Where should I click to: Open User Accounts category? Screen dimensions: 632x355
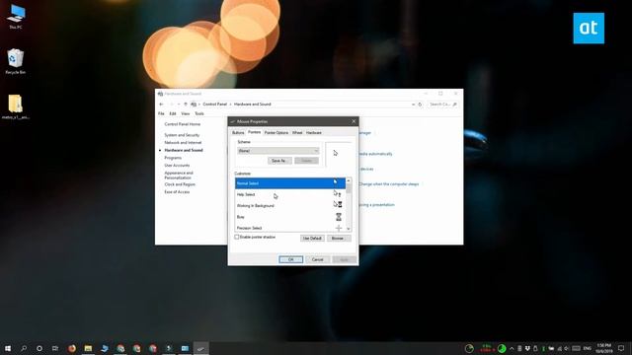pos(177,166)
